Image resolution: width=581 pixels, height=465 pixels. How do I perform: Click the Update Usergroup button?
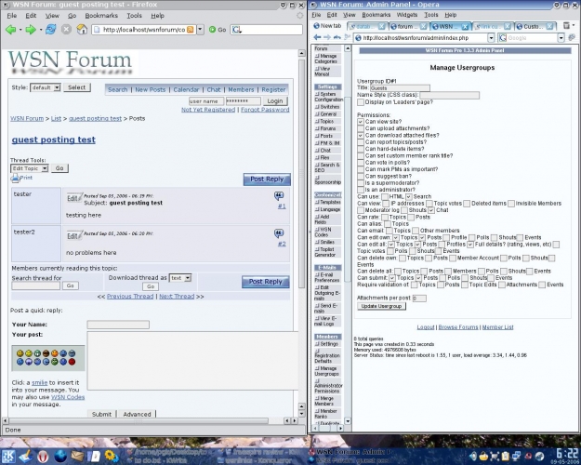[380, 306]
